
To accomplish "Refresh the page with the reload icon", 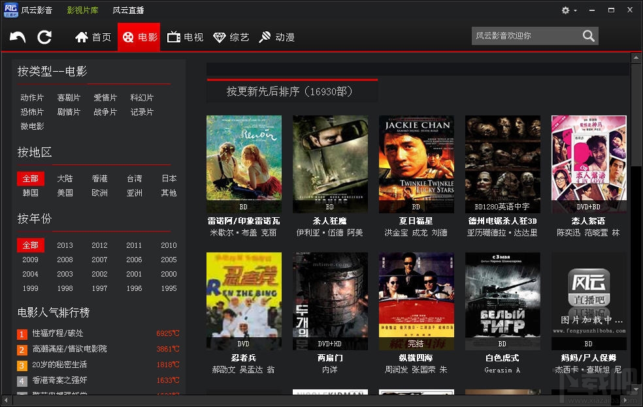I will coord(44,37).
